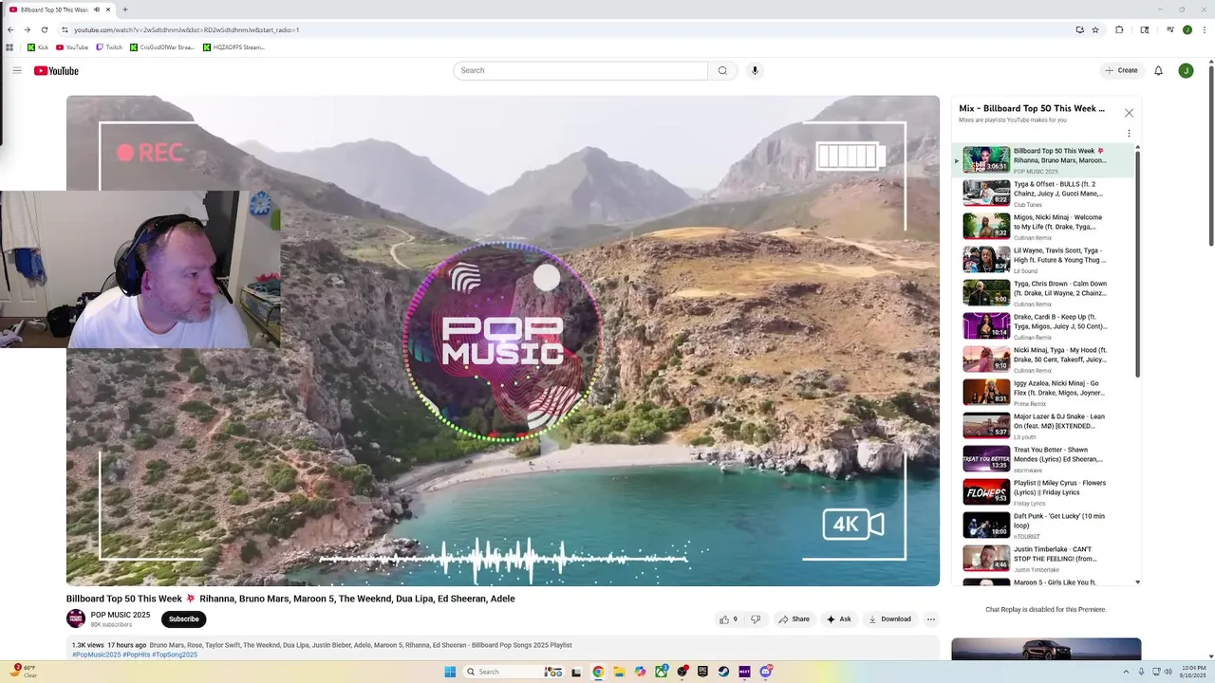Screen dimensions: 1215x683
Task: Open Chrome apps grid in bookmarks bar
Action: click(10, 46)
